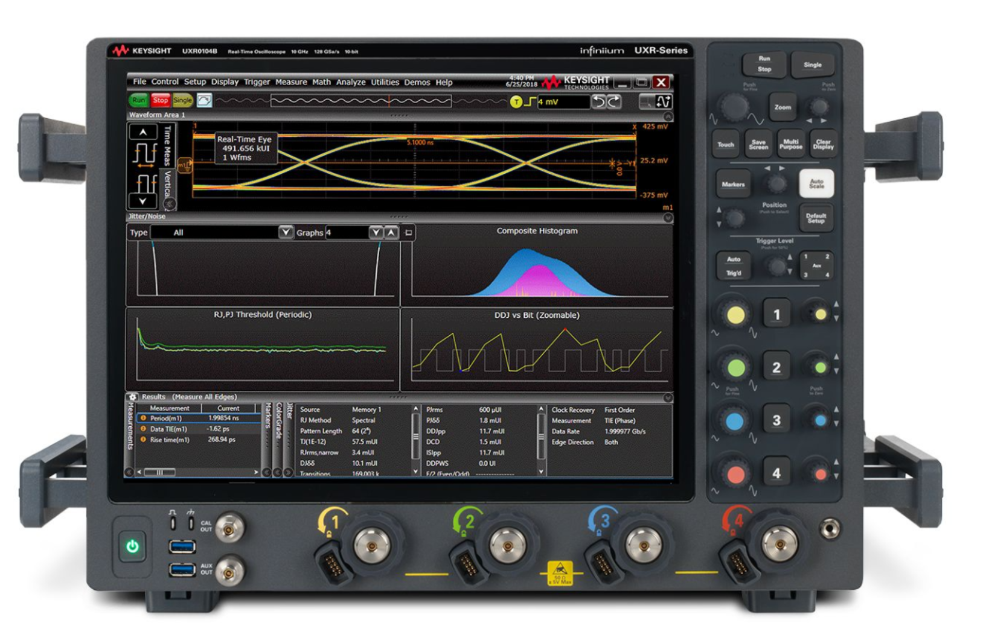This screenshot has height=632, width=986.
Task: Toggle the hardware Zoom key
Action: pyautogui.click(x=783, y=107)
